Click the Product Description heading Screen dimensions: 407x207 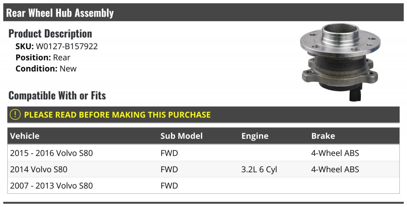point(50,34)
